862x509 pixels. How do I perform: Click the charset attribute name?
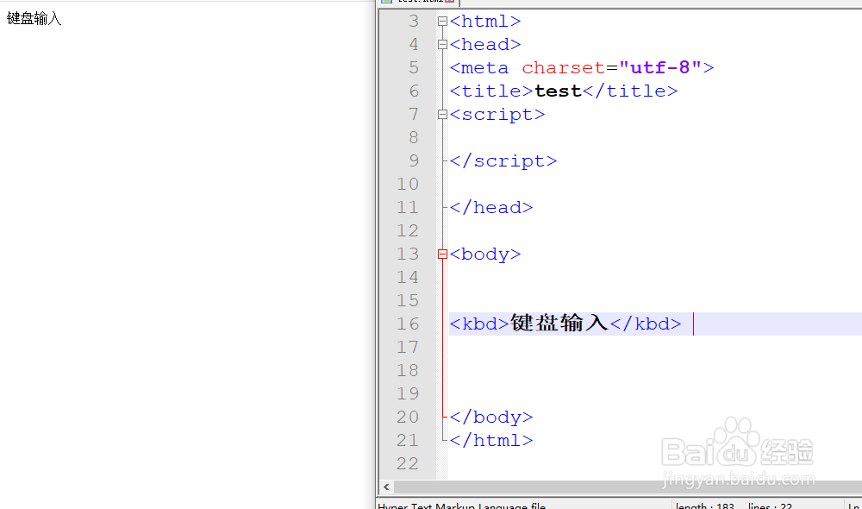(x=564, y=67)
